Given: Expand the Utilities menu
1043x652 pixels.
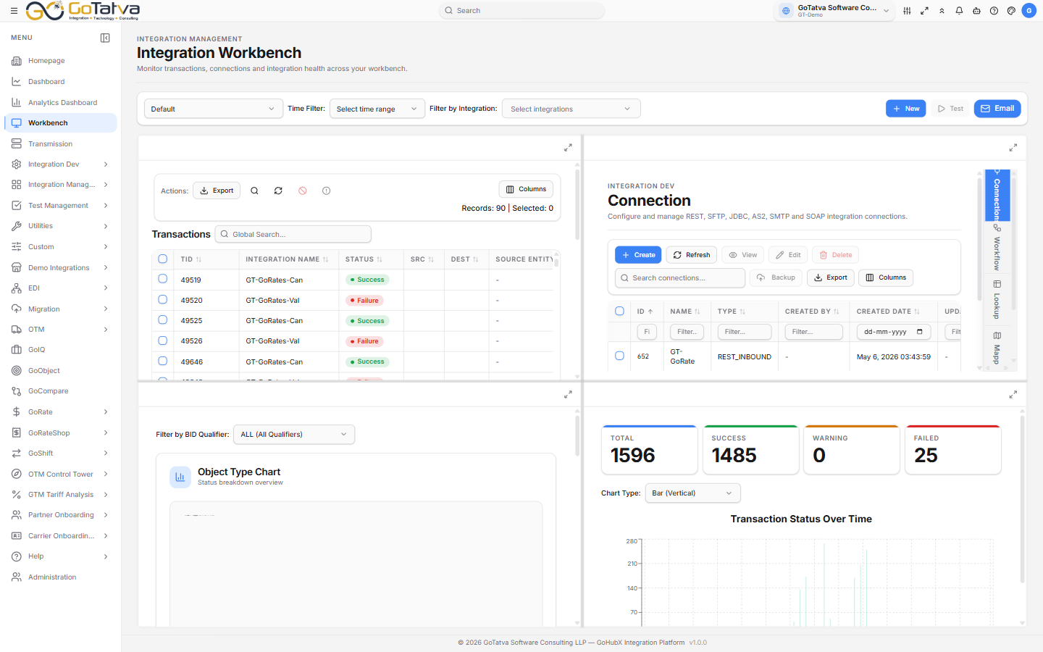Looking at the screenshot, I should [61, 226].
